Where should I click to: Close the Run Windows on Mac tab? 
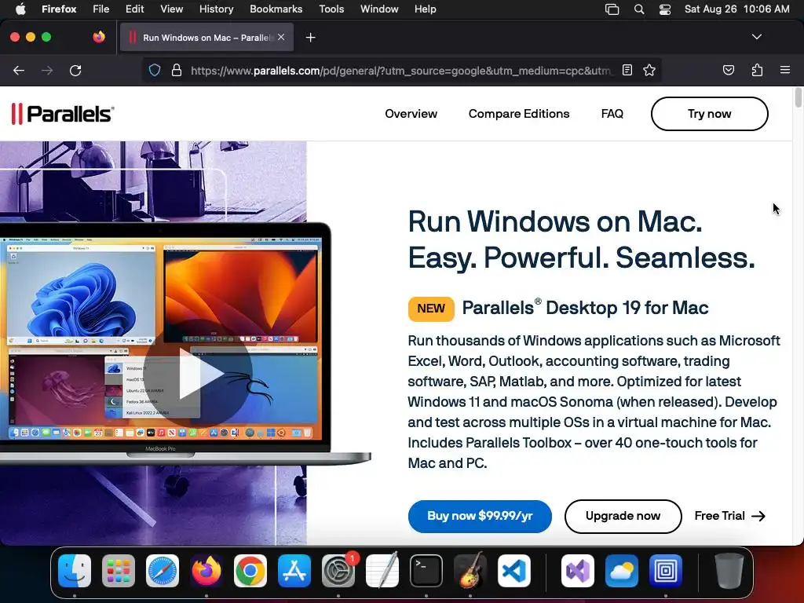(x=281, y=37)
